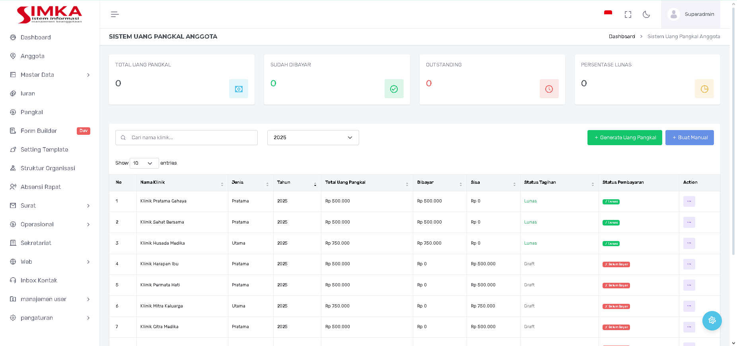Open the show entries count dropdown
The height and width of the screenshot is (346, 737).
tap(144, 163)
